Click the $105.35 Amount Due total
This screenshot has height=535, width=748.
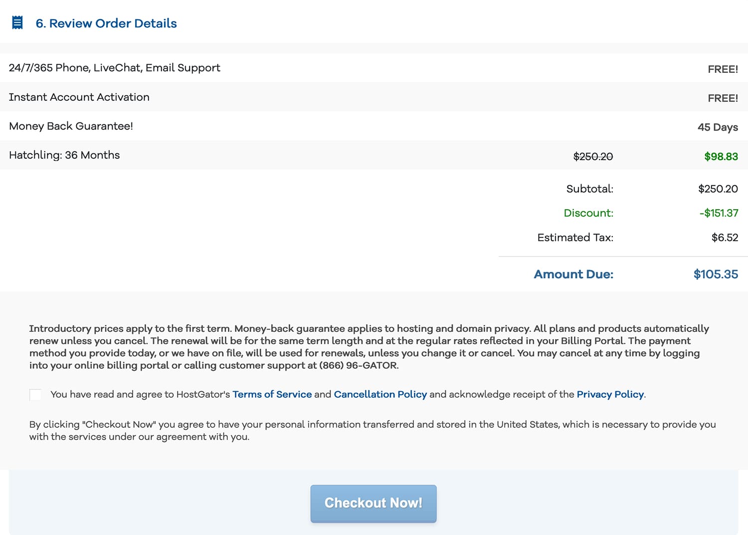tap(715, 274)
